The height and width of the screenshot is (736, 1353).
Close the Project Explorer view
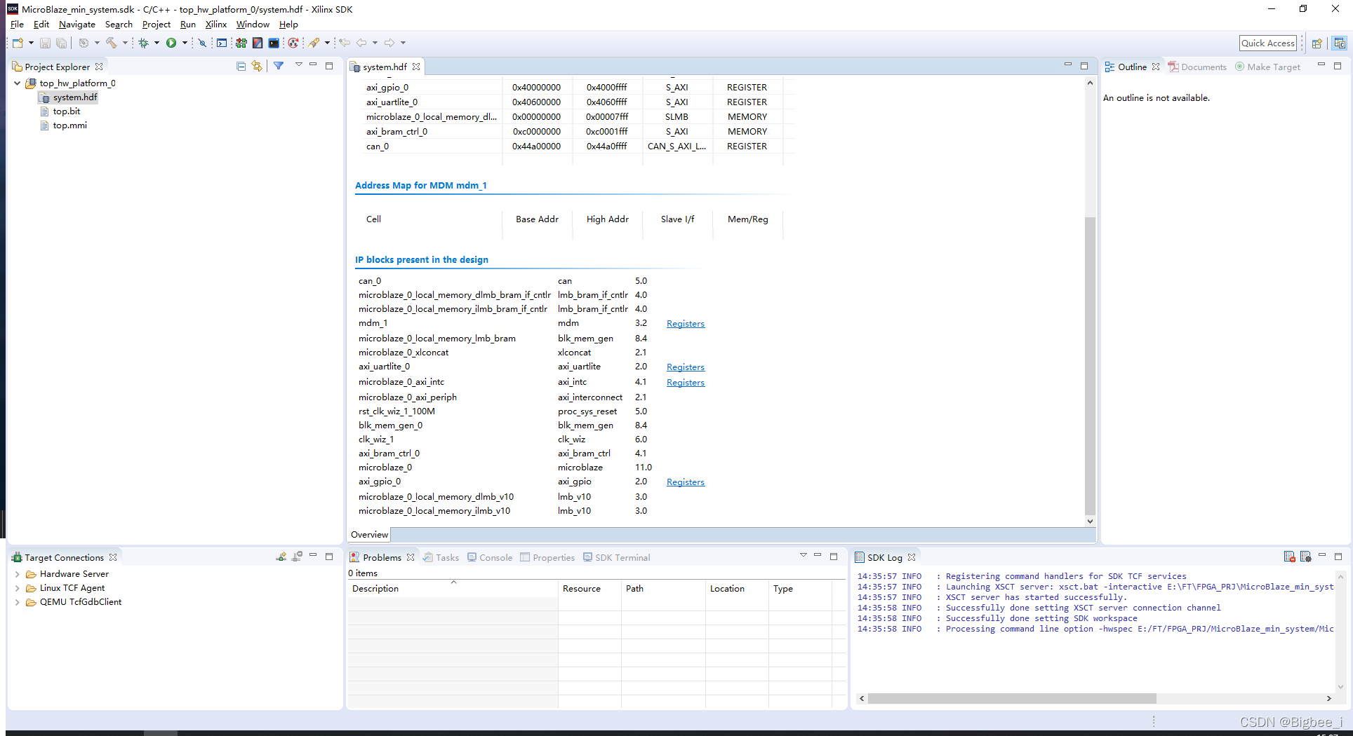click(x=99, y=67)
